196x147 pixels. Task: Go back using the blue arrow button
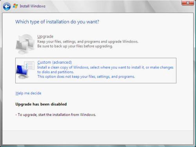point(7,6)
